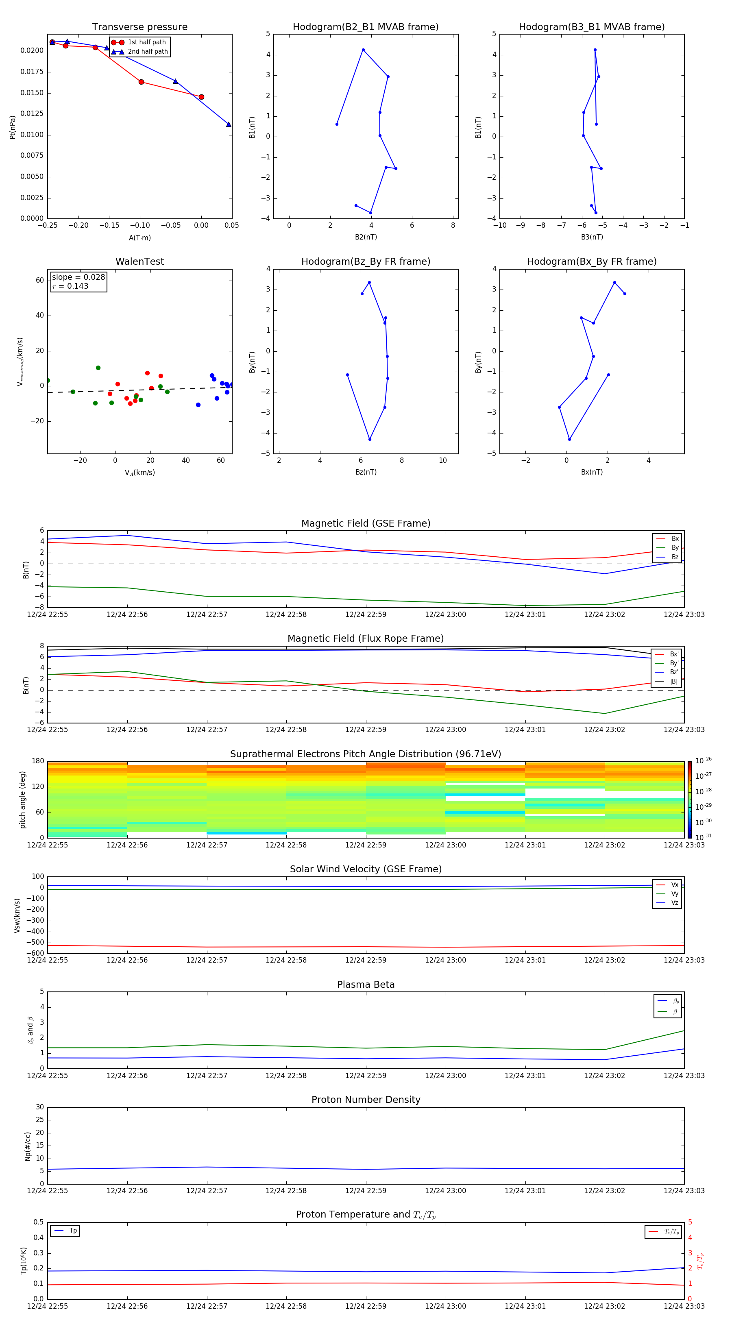Click the βp entry in Plasma Beta legend
732x1342 pixels.
[x=668, y=1001]
